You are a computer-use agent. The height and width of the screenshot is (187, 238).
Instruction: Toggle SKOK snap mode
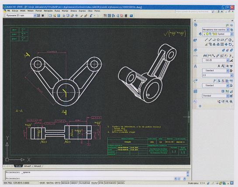pos(42,183)
